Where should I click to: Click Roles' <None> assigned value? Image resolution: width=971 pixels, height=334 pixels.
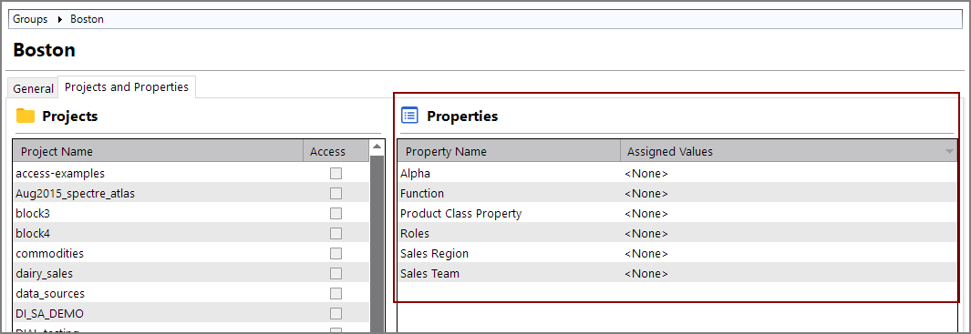click(x=646, y=234)
